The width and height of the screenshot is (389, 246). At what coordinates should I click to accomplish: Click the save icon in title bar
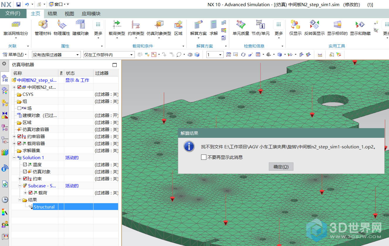click(18, 4)
